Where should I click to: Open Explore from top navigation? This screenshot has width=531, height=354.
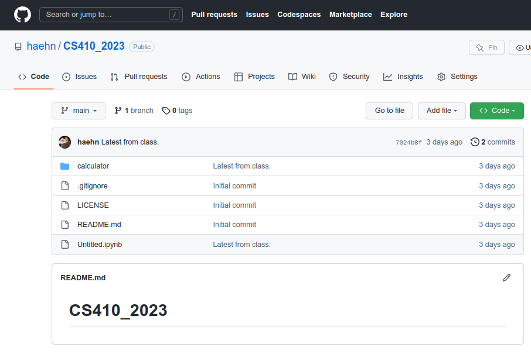tap(394, 15)
